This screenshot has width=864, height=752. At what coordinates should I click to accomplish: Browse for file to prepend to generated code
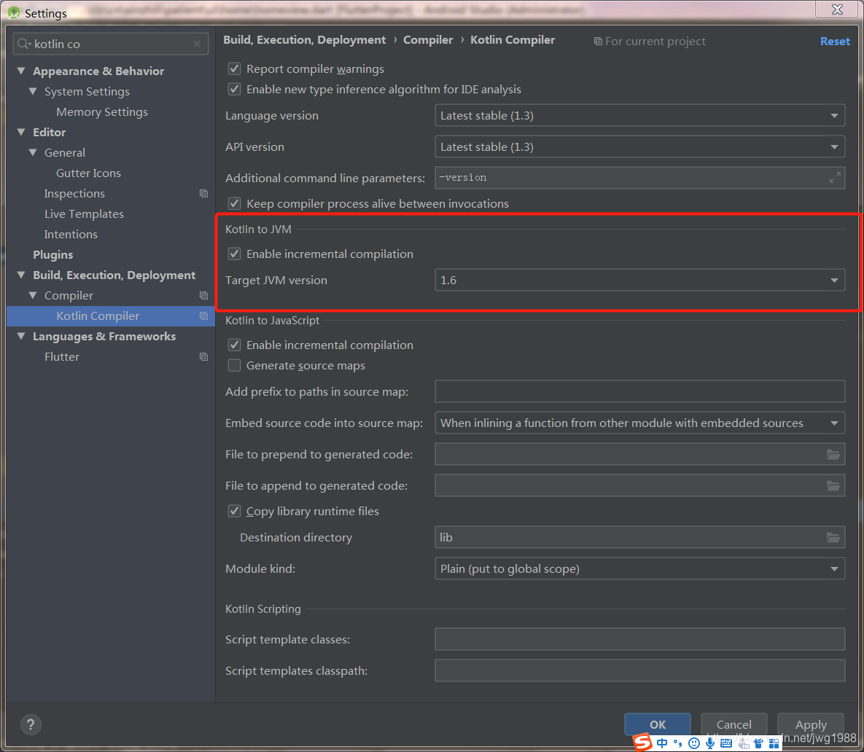pyautogui.click(x=833, y=454)
